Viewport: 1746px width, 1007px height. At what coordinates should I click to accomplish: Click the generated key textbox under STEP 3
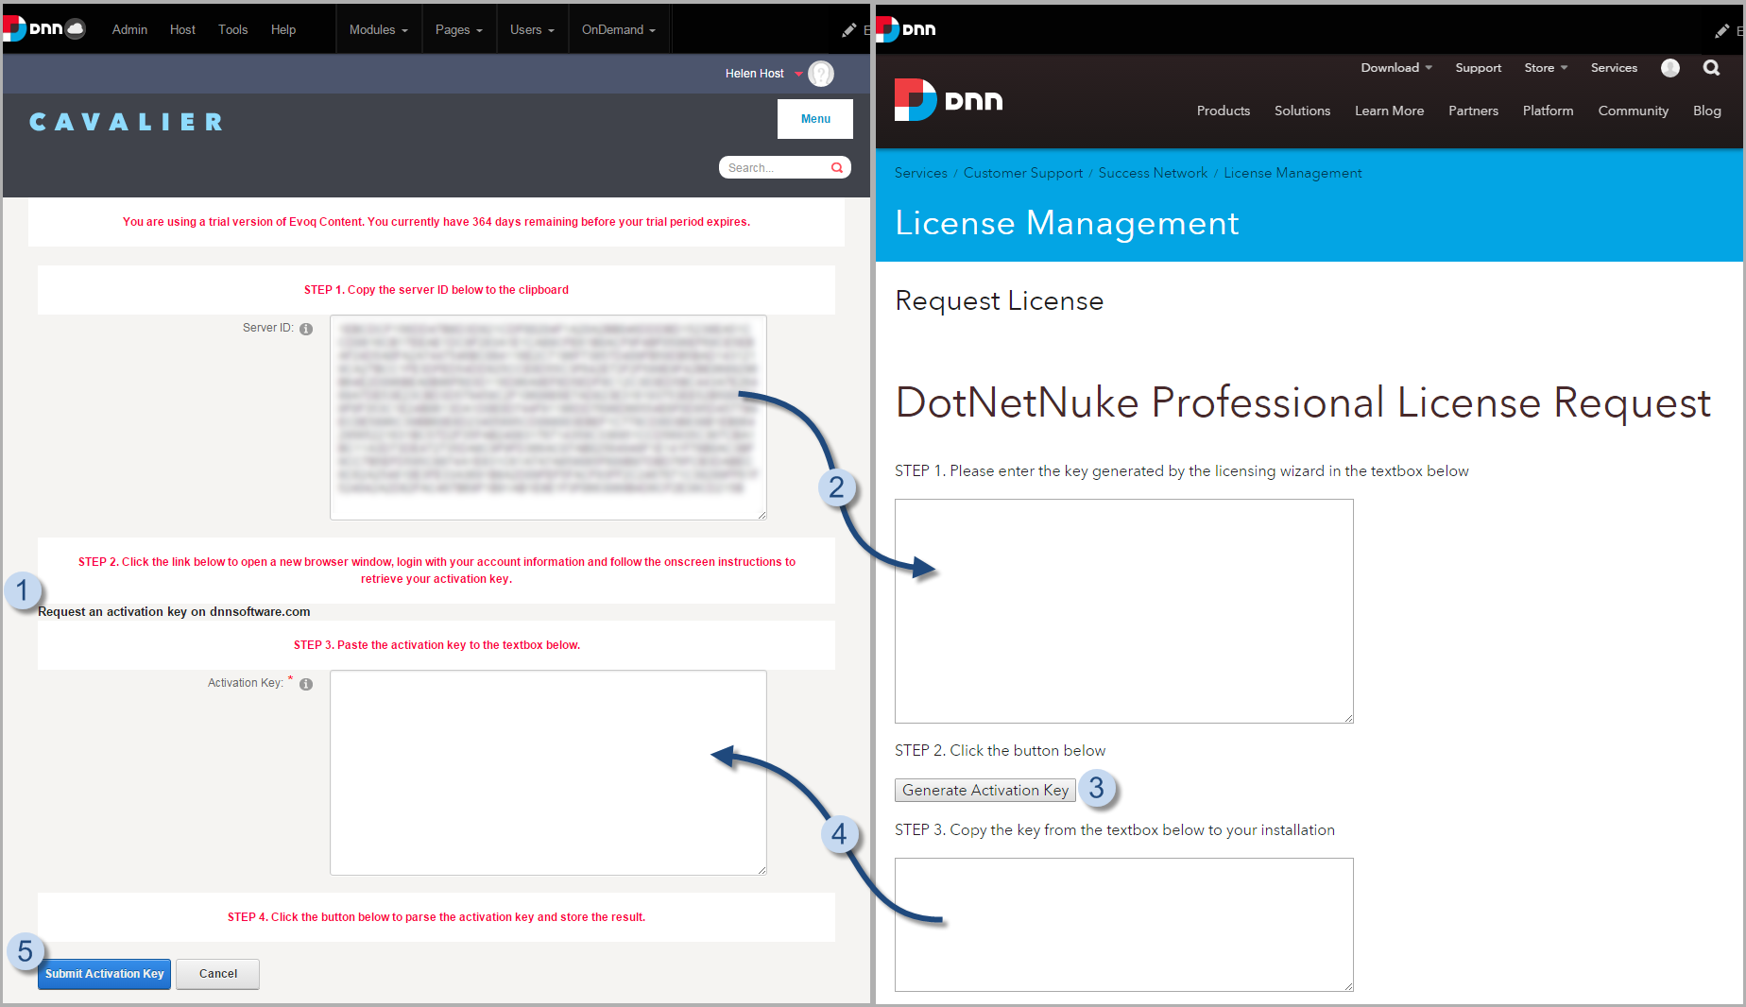tap(1124, 925)
